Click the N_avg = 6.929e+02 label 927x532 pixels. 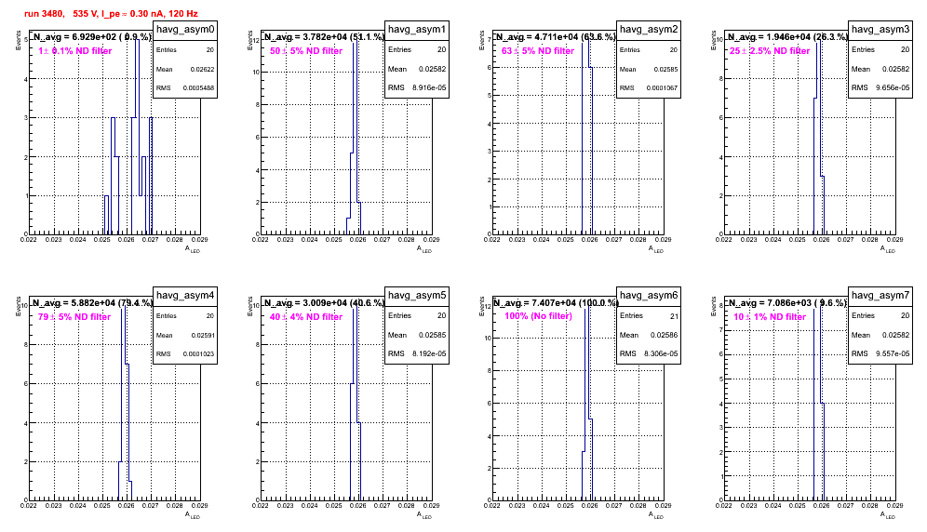pos(92,36)
